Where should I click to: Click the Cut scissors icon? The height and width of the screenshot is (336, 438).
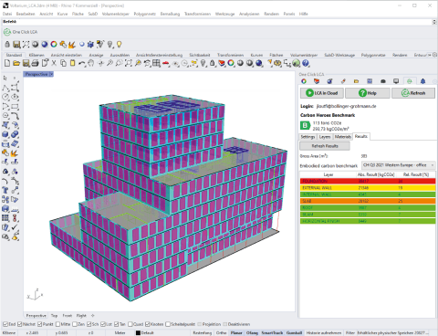click(x=54, y=63)
